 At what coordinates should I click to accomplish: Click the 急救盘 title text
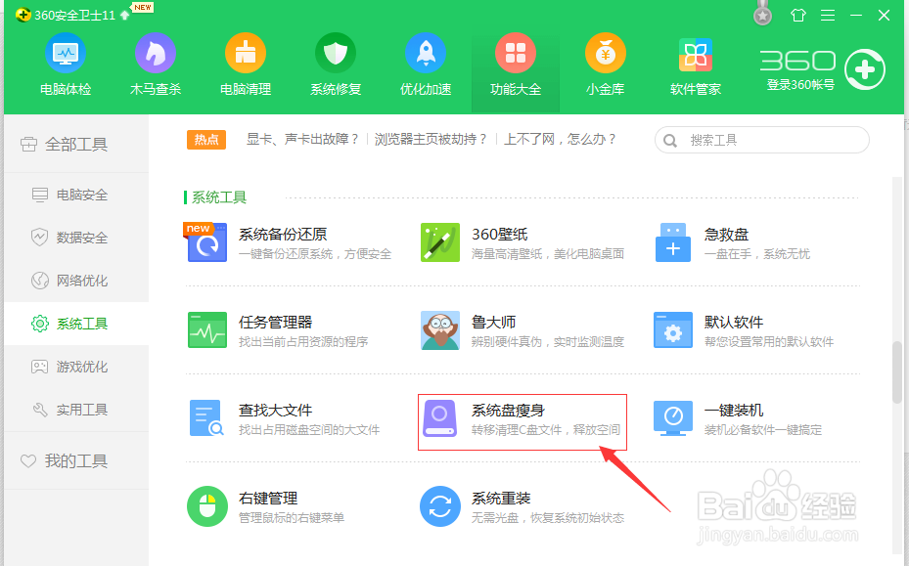[726, 234]
